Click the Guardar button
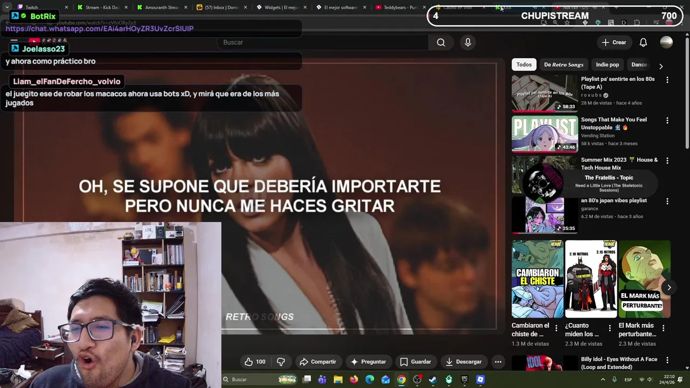This screenshot has height=388, width=690. [415, 362]
